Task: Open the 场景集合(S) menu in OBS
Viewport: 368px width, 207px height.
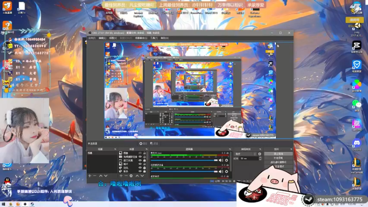Action: click(141, 38)
